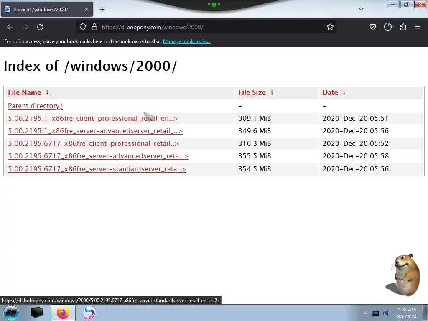Open a new tab with plus button
Screen dimensions: 428x321
pyautogui.click(x=102, y=10)
